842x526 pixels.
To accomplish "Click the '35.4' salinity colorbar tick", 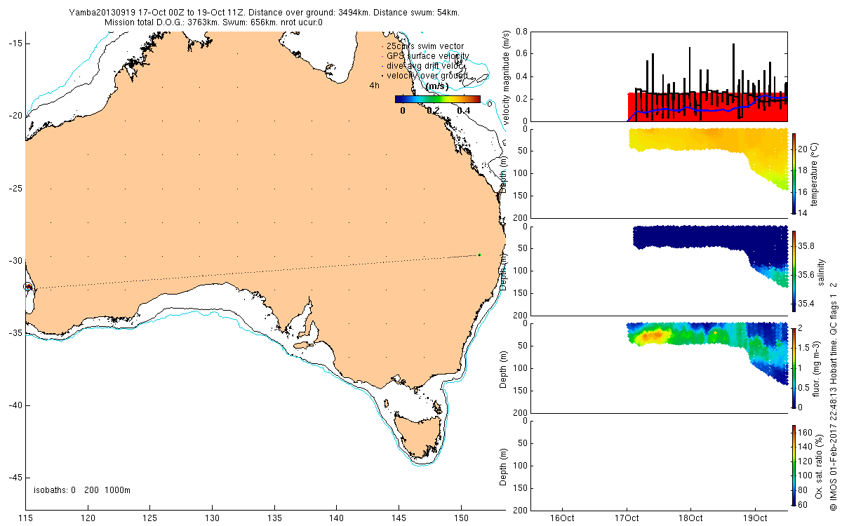I will pos(807,304).
